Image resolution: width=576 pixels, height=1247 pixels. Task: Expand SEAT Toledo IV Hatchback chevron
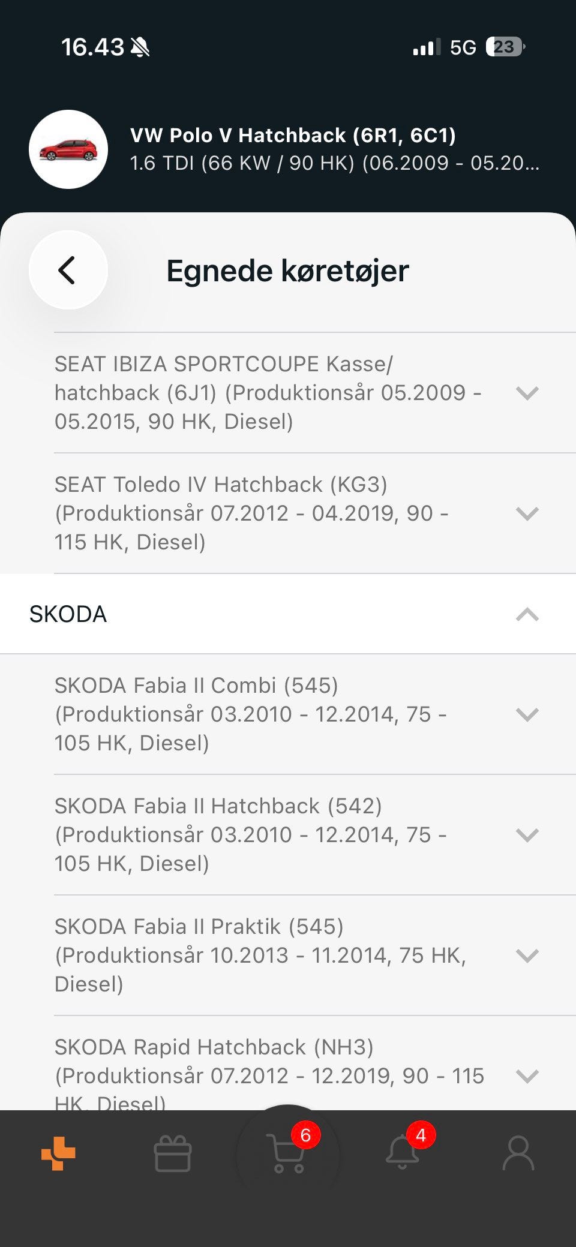(x=527, y=513)
